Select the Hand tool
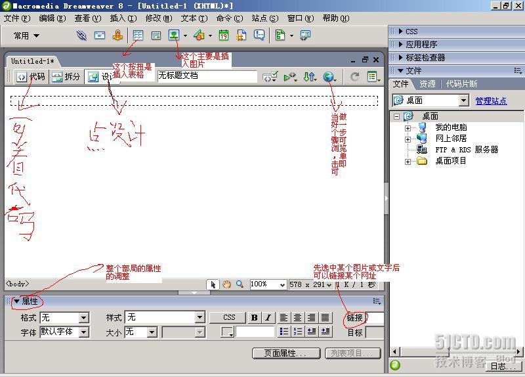 [227, 284]
